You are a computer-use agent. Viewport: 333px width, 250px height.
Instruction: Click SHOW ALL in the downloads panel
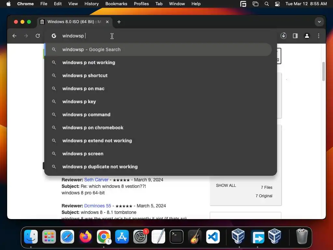coord(226,185)
